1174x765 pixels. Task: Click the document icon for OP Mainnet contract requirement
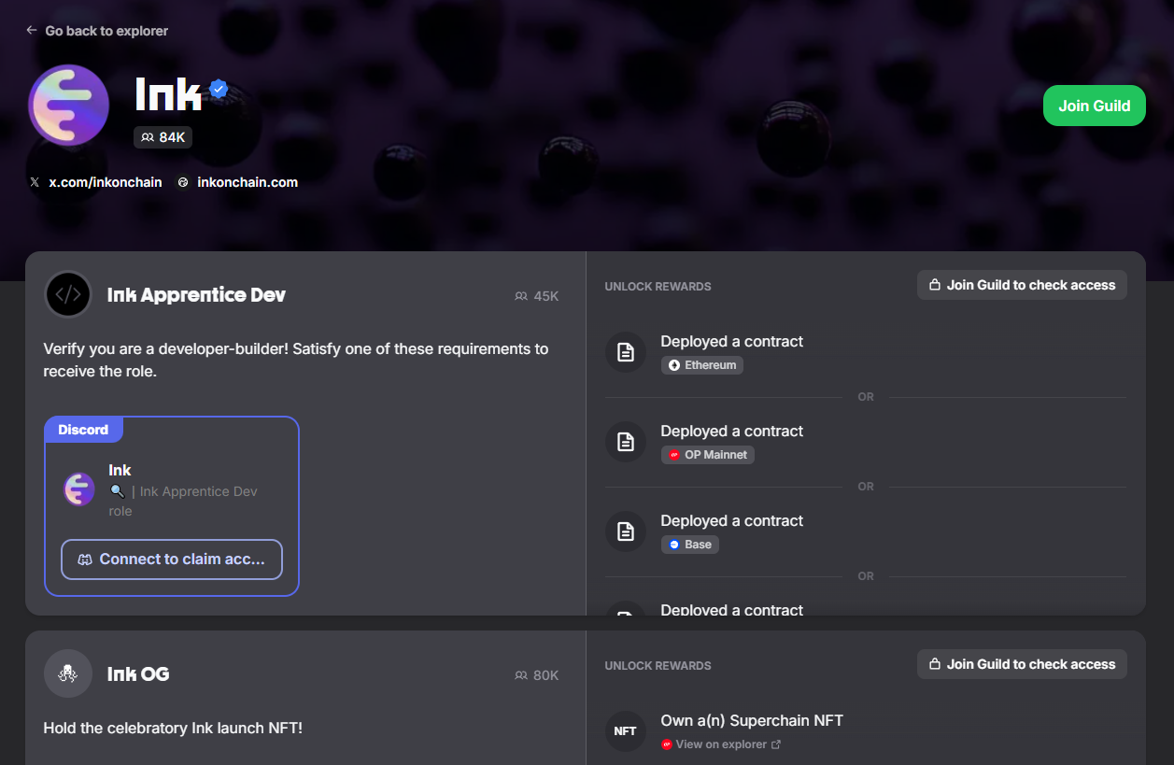click(626, 441)
